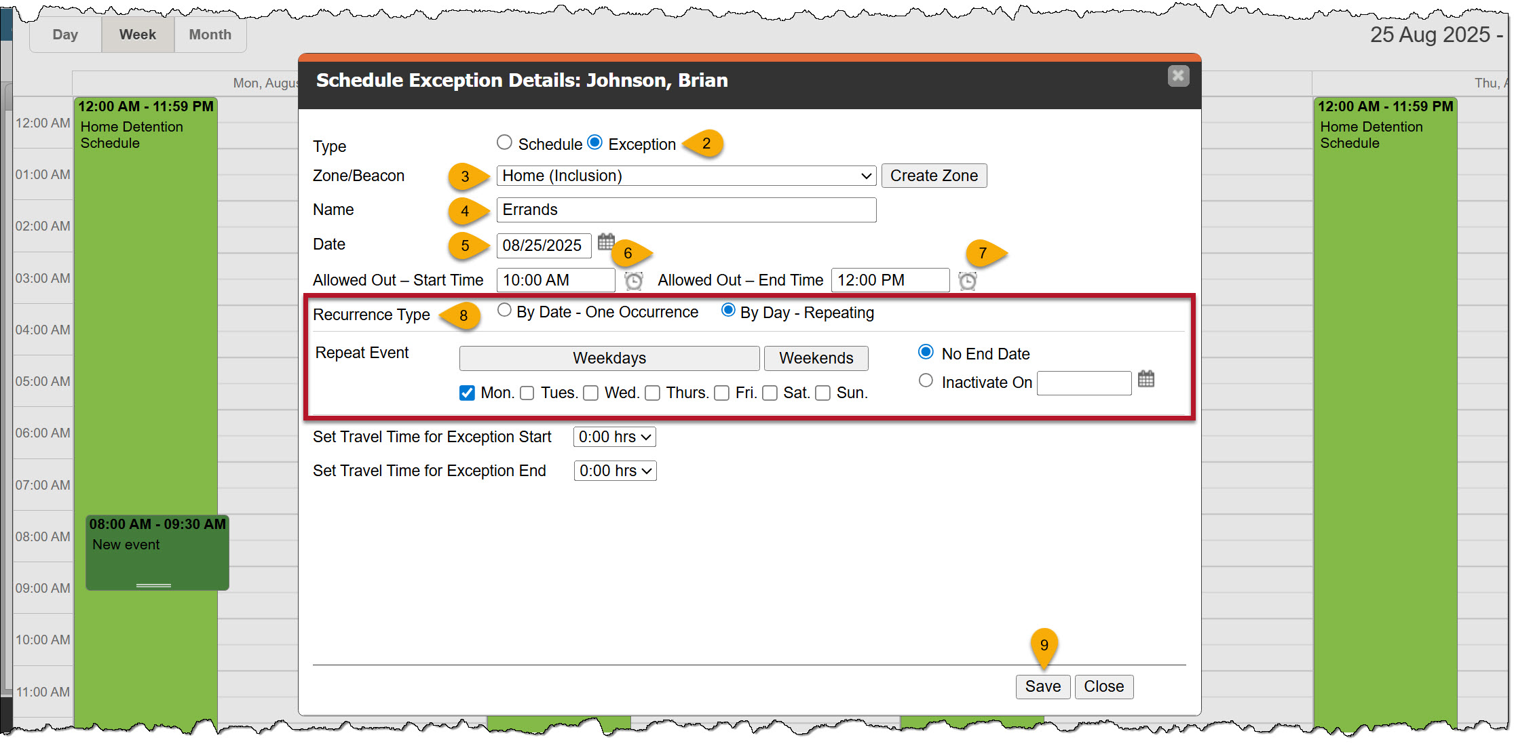The image size is (1514, 744).
Task: Switch to the Month view tab
Action: [210, 35]
